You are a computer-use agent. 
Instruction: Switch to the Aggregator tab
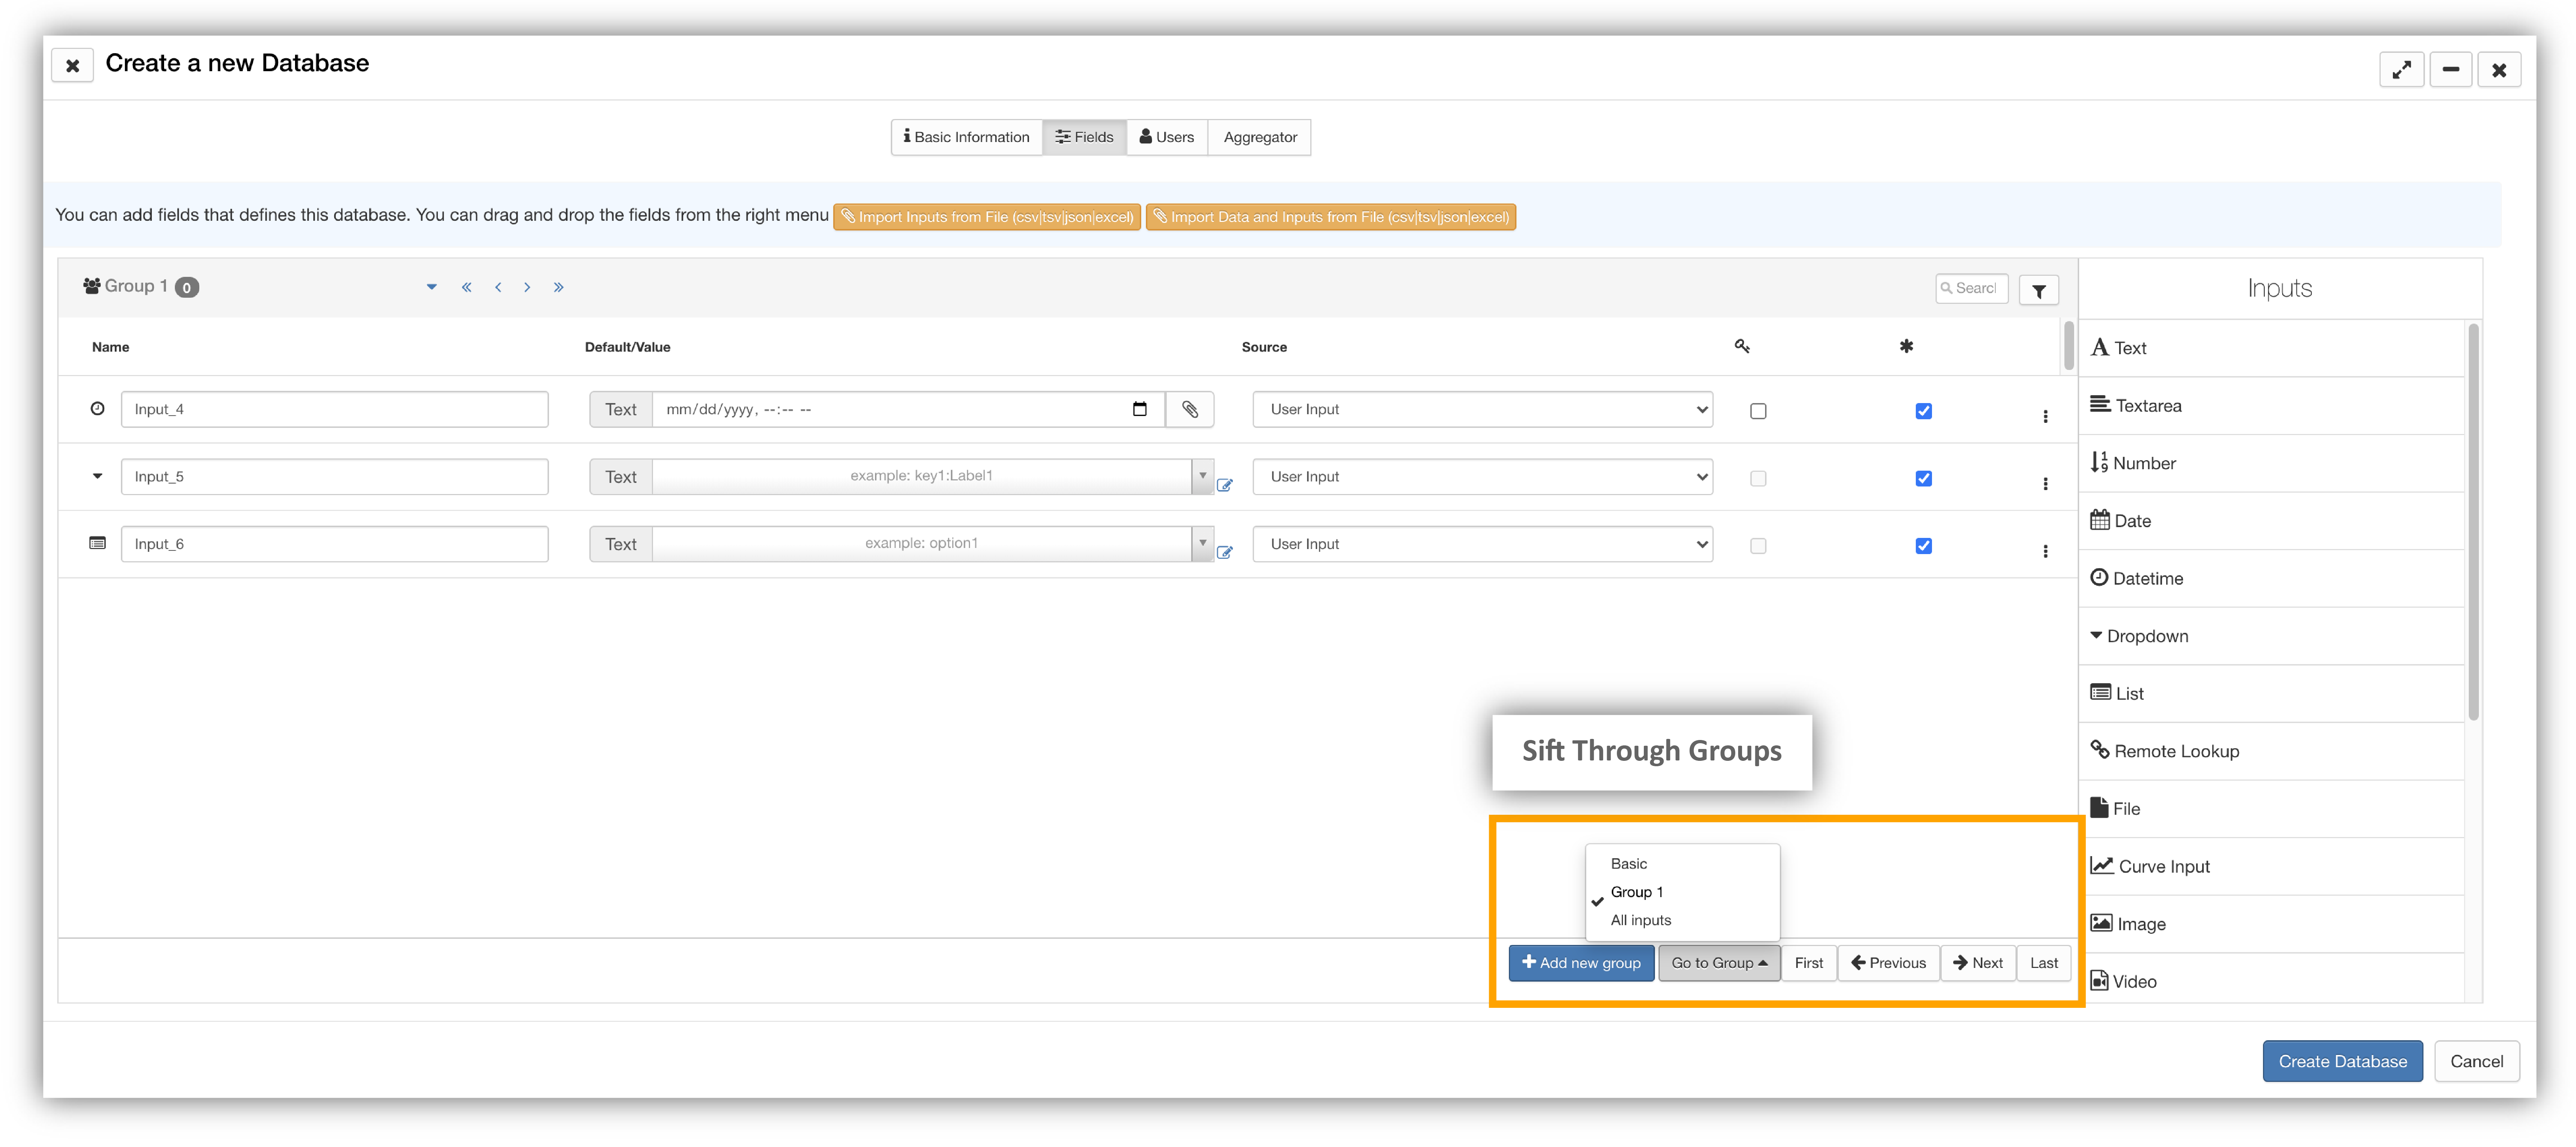[x=1260, y=138]
